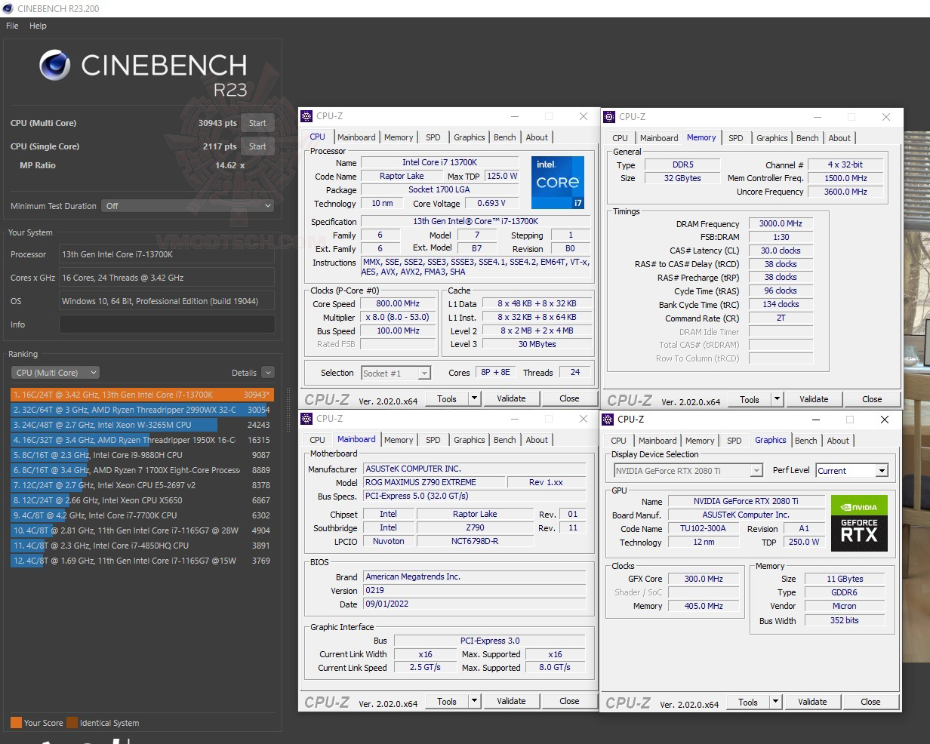Click the Processor 13th Gen Intel Core i7-13700K field

tap(167, 255)
